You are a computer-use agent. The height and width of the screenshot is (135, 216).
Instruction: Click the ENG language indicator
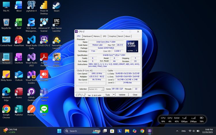183,131
